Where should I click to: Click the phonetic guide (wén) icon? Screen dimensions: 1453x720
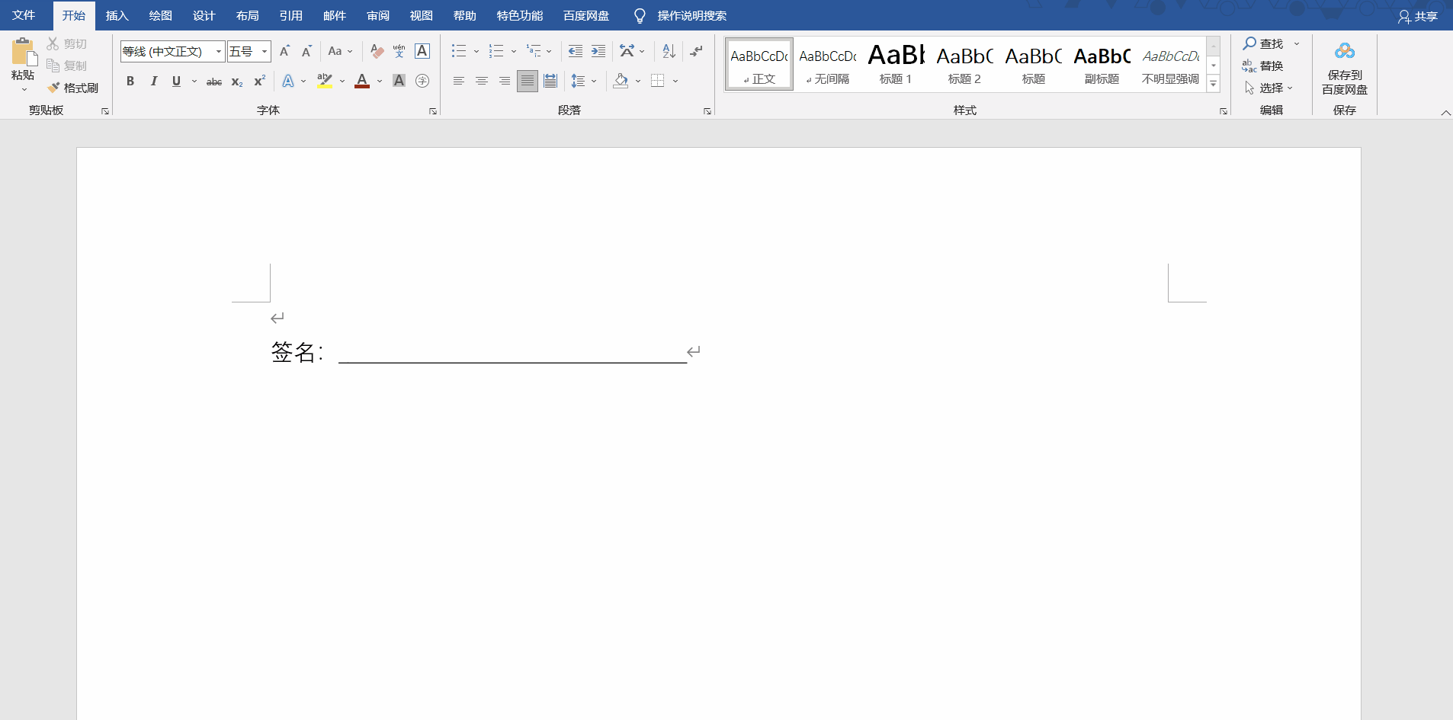(399, 51)
